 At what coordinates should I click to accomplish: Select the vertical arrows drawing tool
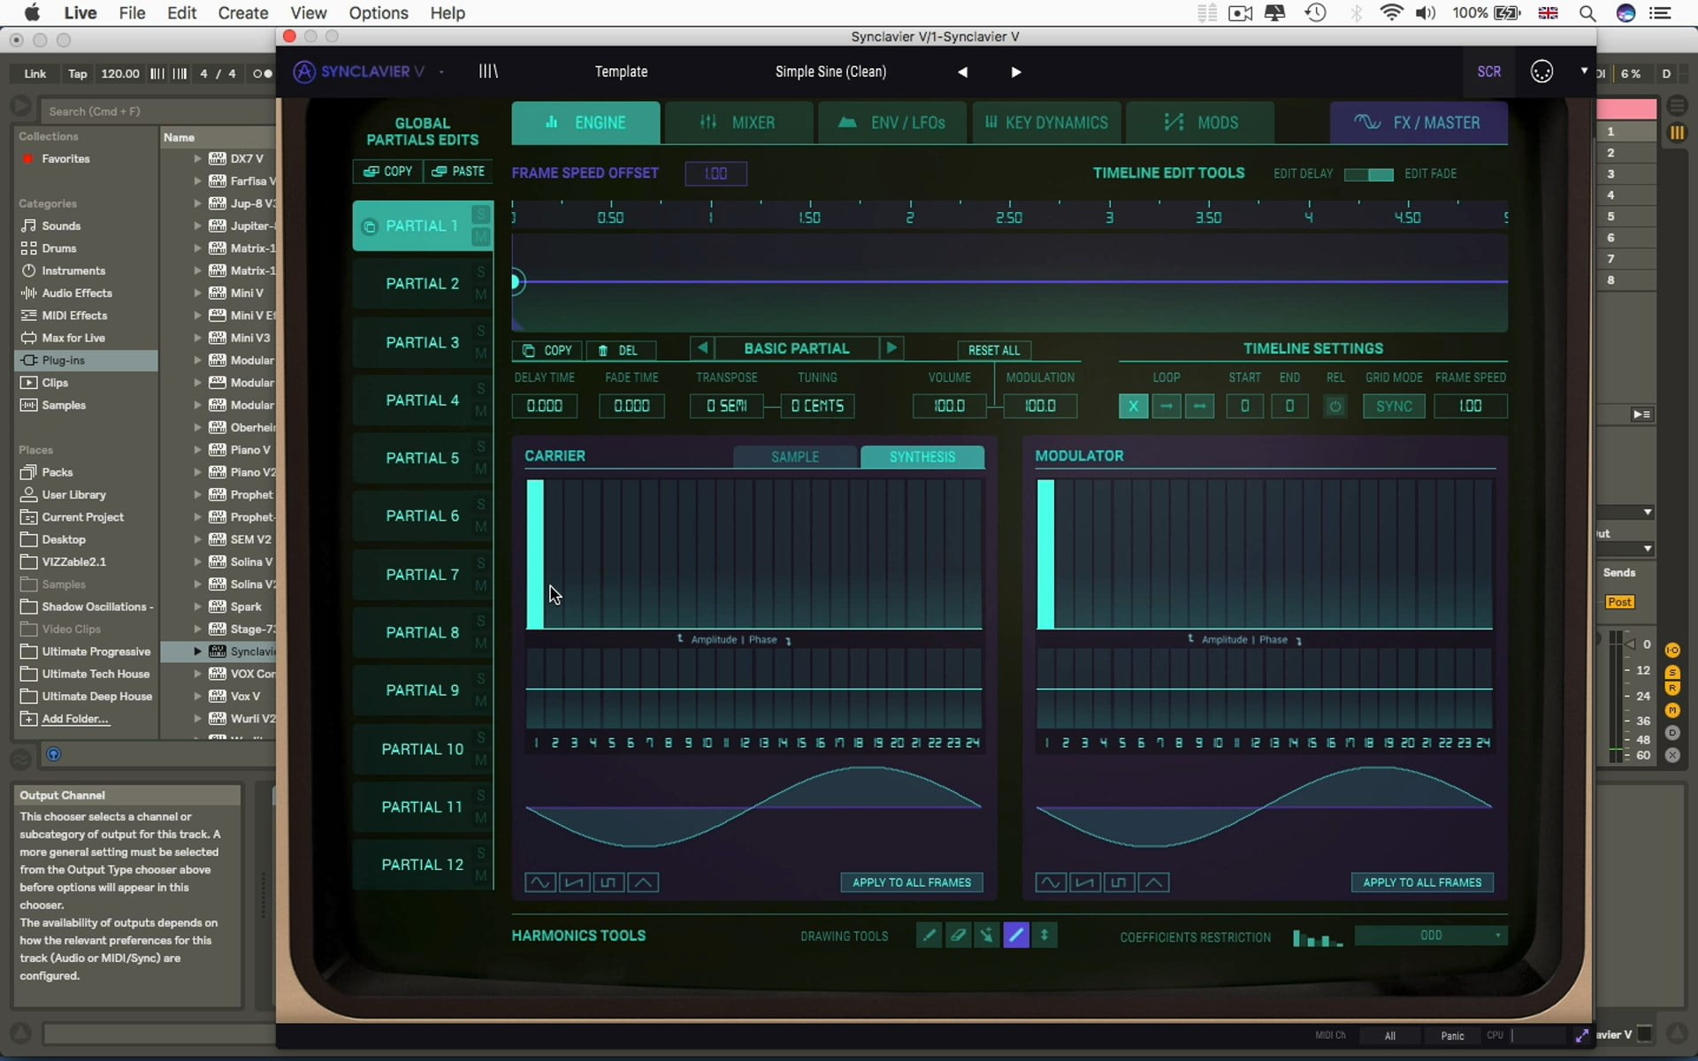[x=1044, y=935]
